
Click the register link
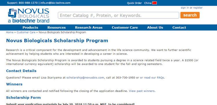(x=198, y=8)
